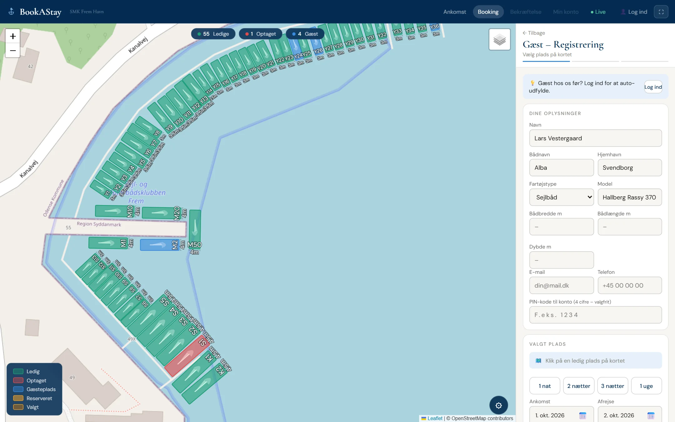Choose the 3 nætter duration button
This screenshot has width=675, height=422.
pyautogui.click(x=612, y=386)
